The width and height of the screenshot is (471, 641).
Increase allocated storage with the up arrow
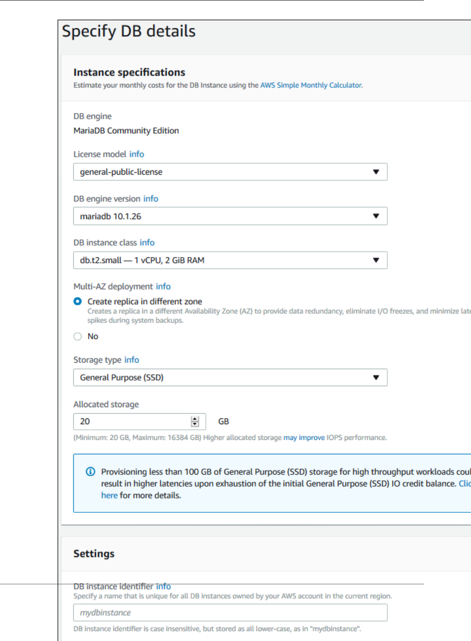point(195,419)
